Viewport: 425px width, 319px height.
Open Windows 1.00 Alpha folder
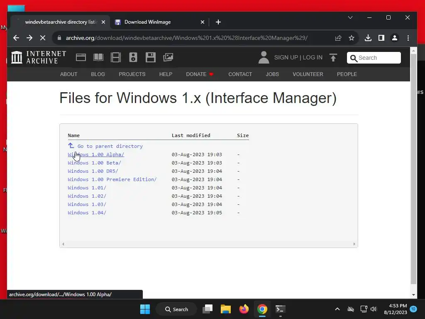96,155
